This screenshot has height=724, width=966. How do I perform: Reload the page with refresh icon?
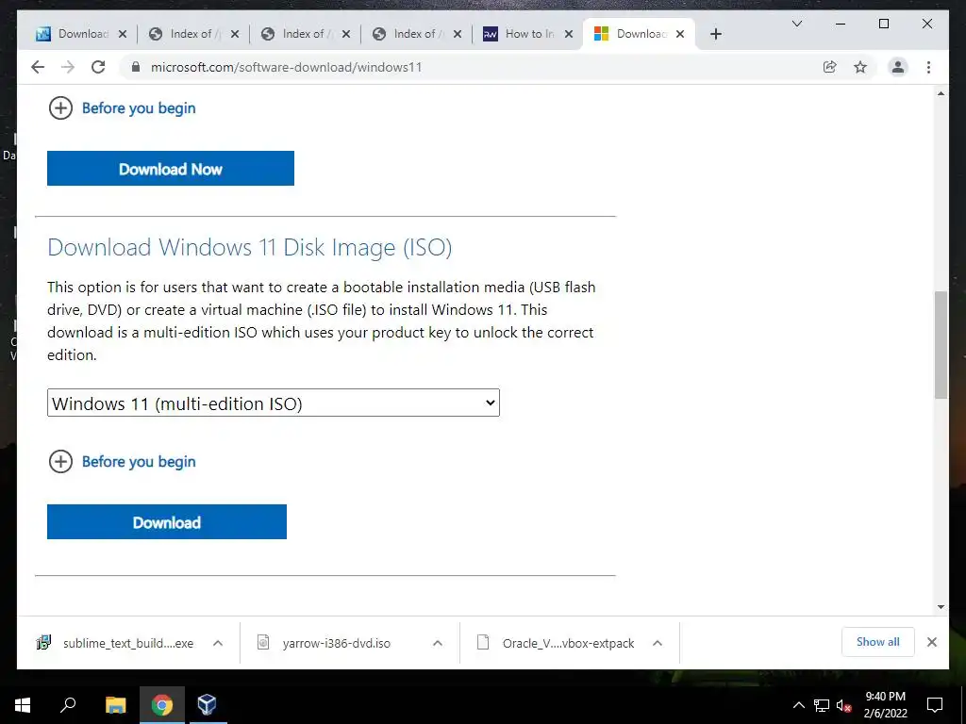point(98,67)
